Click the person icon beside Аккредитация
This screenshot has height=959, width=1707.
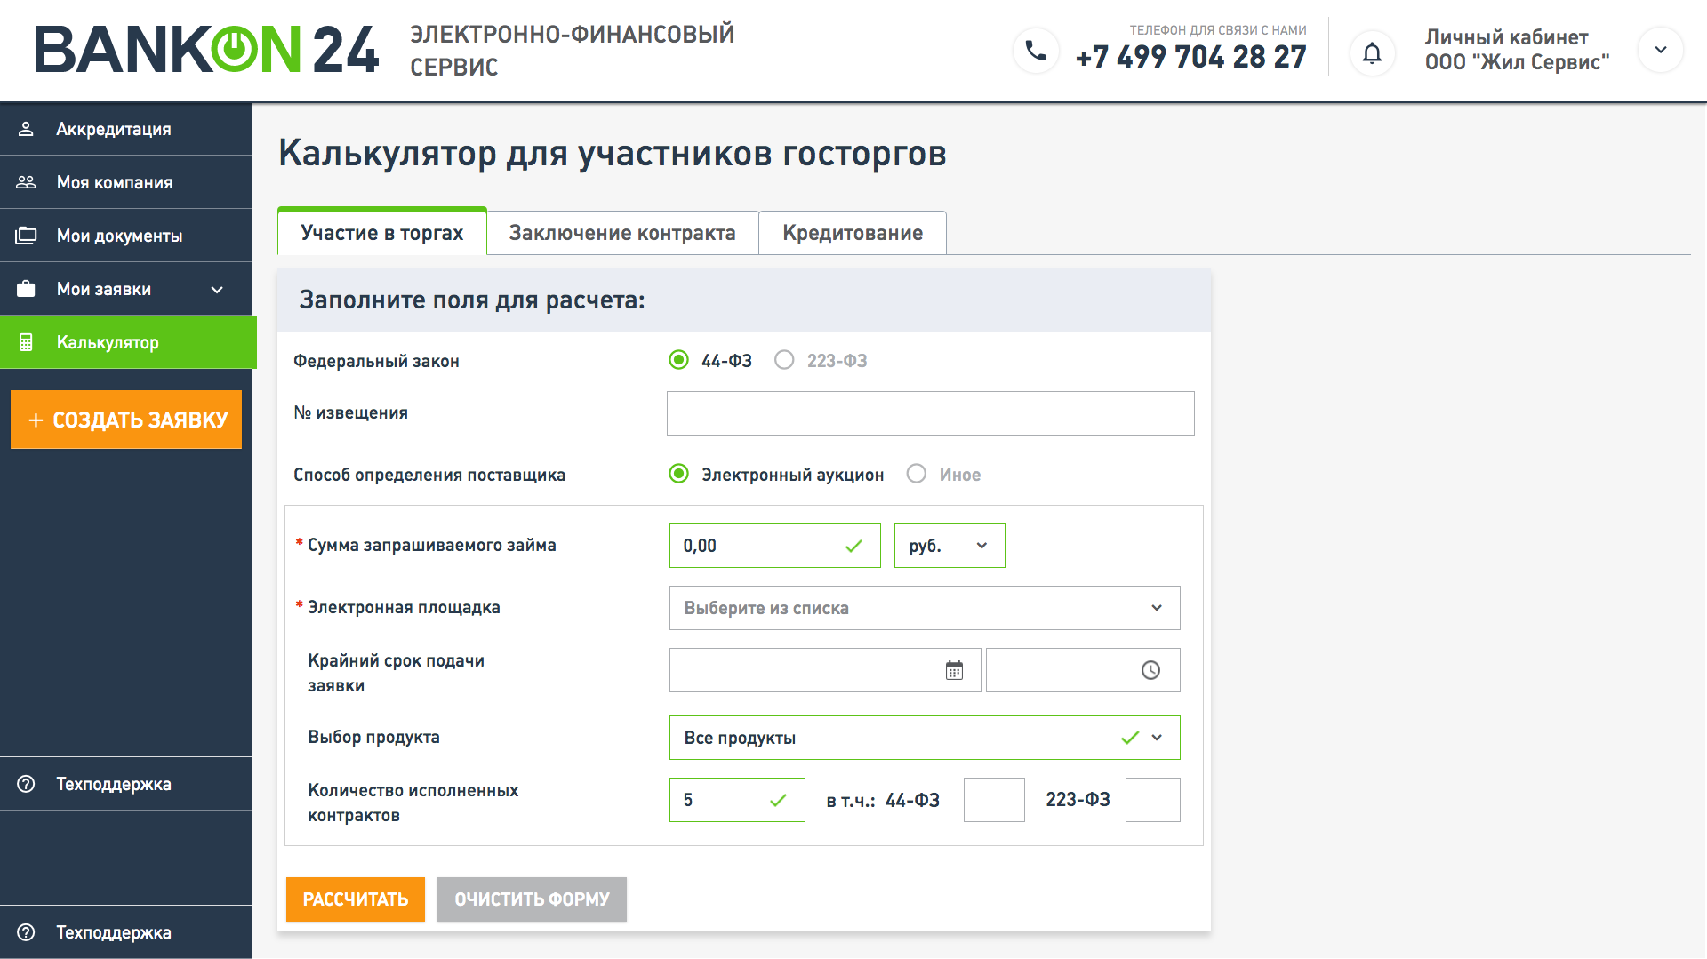coord(26,129)
